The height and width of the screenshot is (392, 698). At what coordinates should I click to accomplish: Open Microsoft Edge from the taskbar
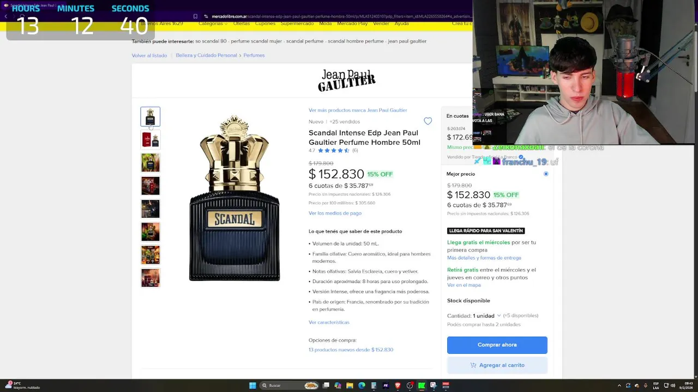[x=362, y=385]
